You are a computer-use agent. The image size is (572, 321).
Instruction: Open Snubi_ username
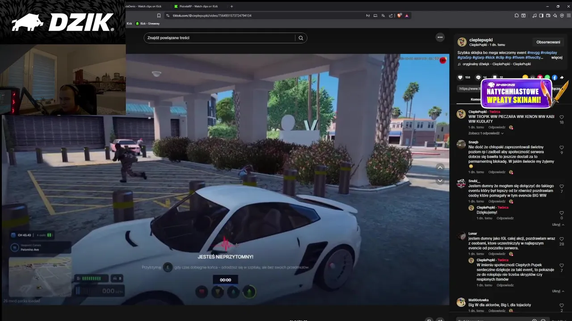coord(474,181)
